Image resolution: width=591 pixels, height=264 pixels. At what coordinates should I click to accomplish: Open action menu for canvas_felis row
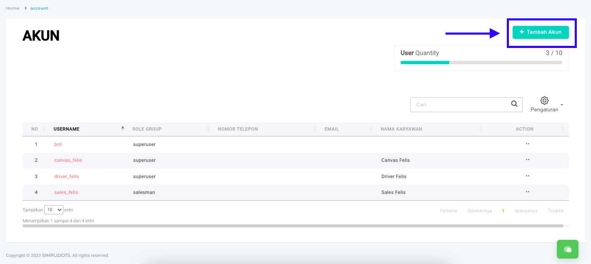pyautogui.click(x=527, y=160)
